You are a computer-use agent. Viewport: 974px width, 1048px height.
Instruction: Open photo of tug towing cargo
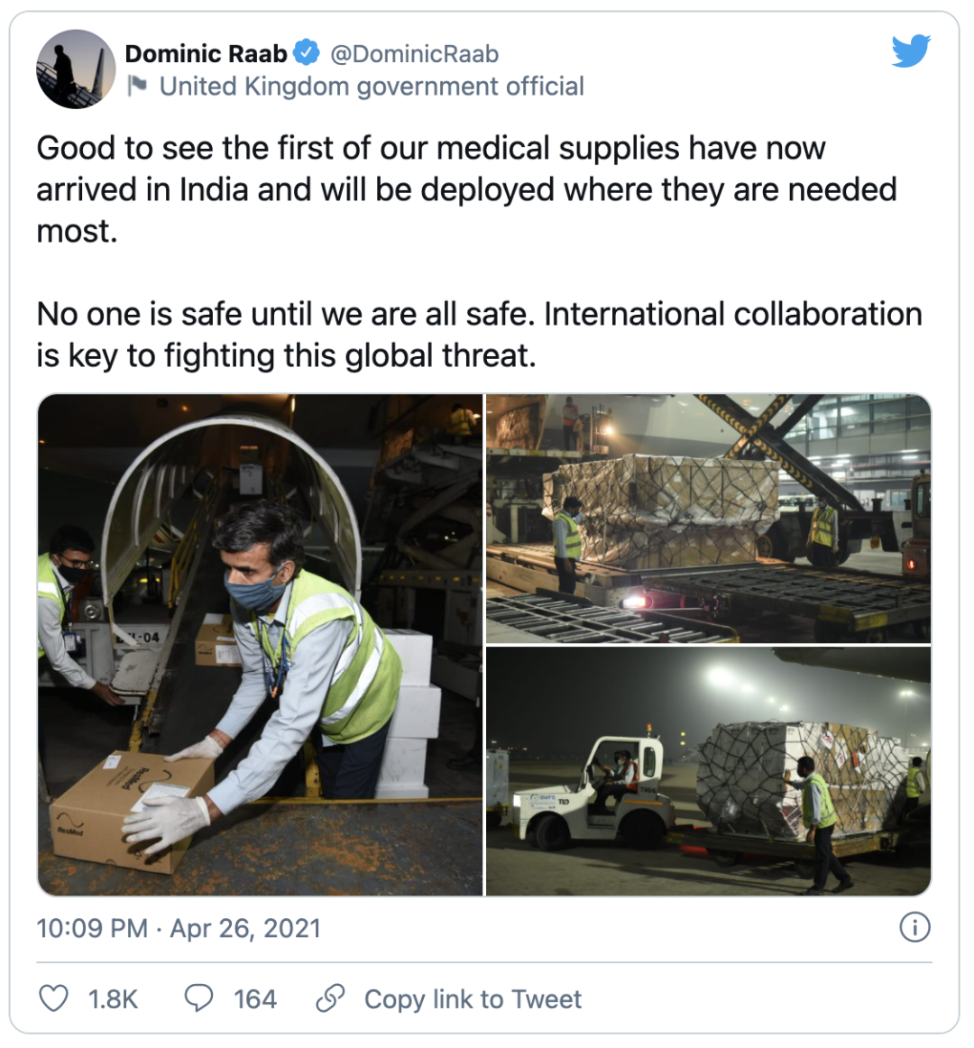tap(709, 771)
